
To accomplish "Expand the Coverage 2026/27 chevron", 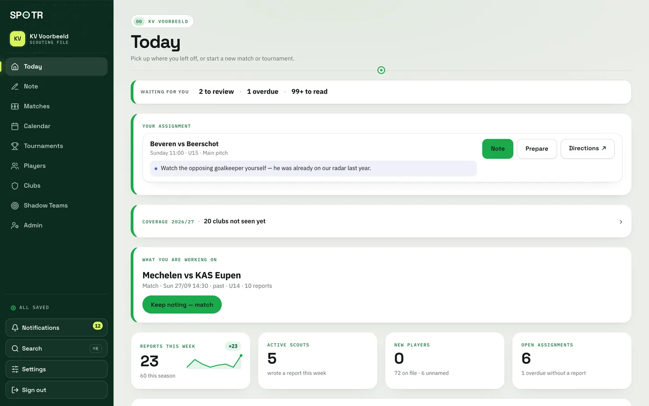I will [x=621, y=221].
